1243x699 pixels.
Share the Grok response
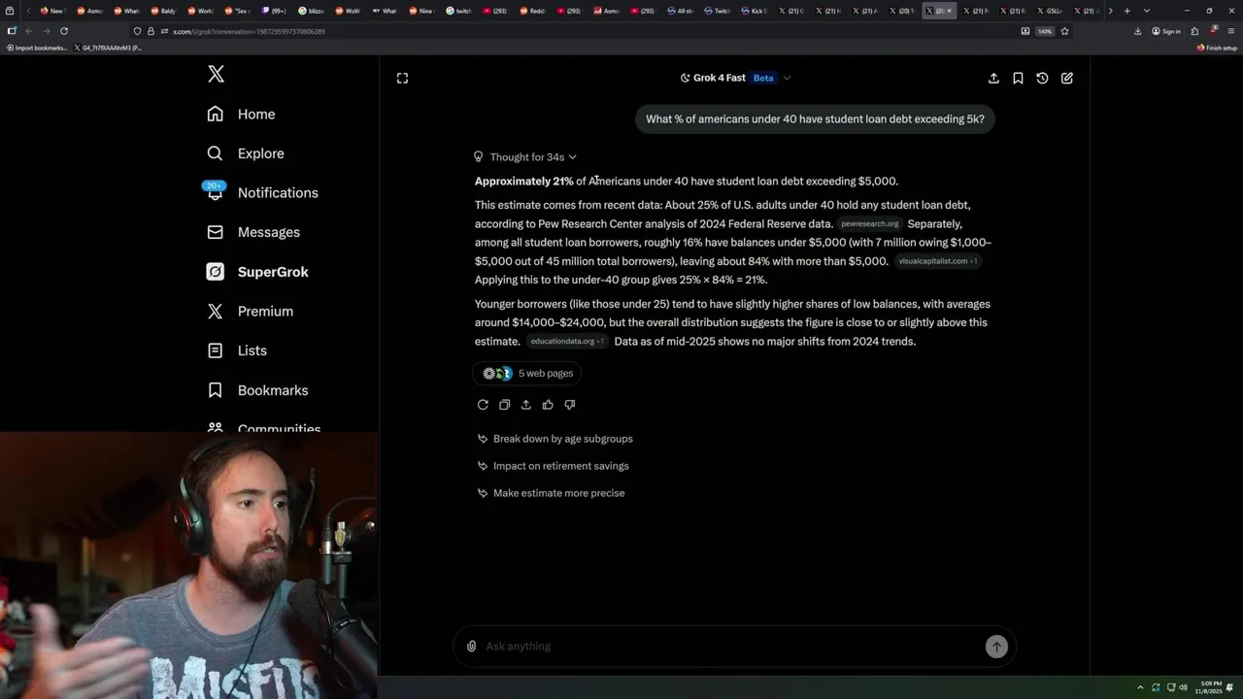(x=525, y=405)
